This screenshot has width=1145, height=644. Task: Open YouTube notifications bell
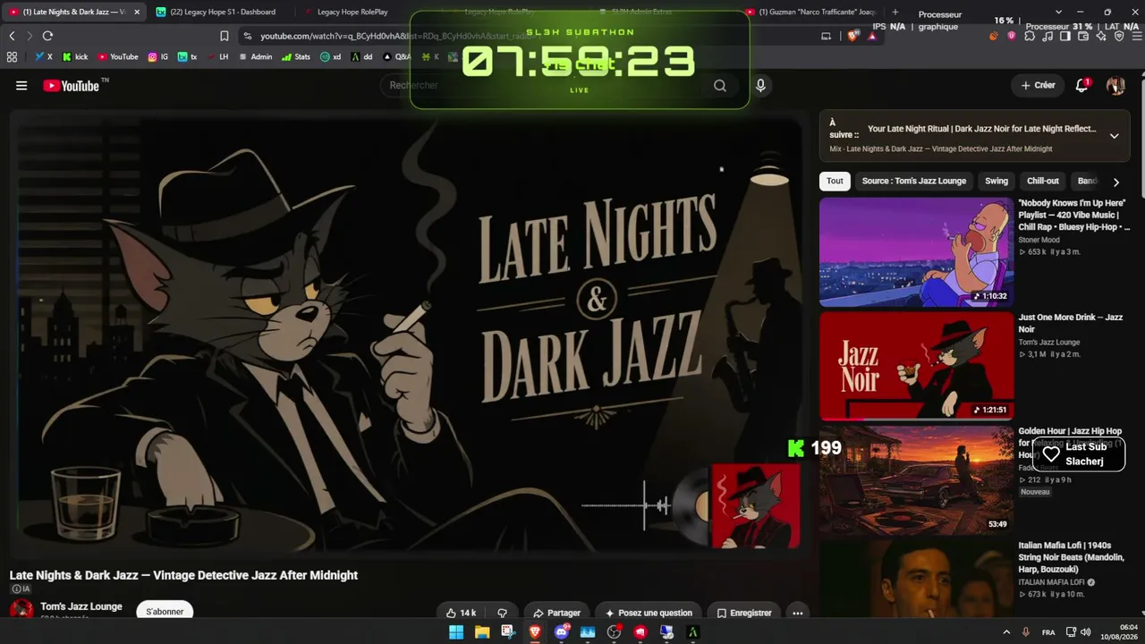1082,85
